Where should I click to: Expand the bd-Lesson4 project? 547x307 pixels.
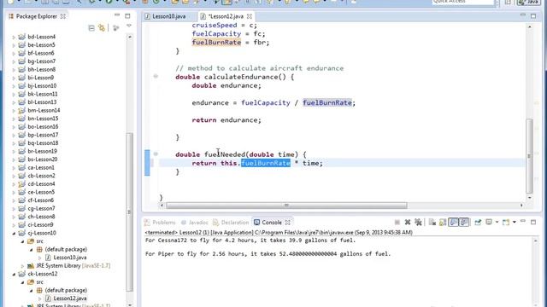[x=14, y=37]
